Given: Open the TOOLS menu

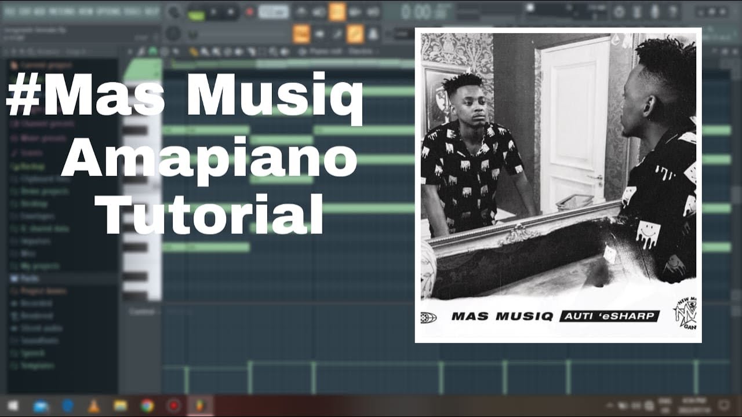Looking at the screenshot, I should [133, 11].
